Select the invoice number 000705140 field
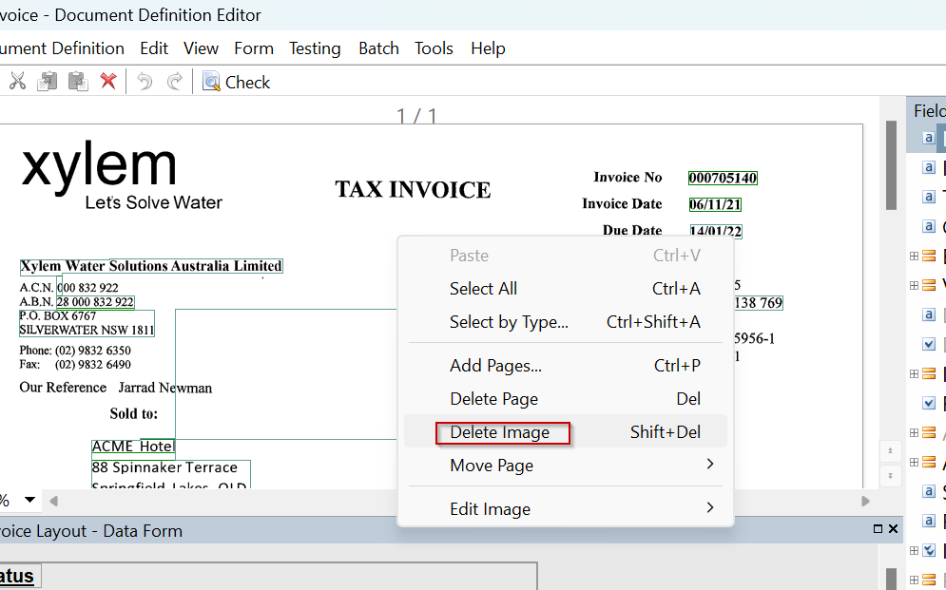Screen dimensions: 946x590 pos(723,178)
